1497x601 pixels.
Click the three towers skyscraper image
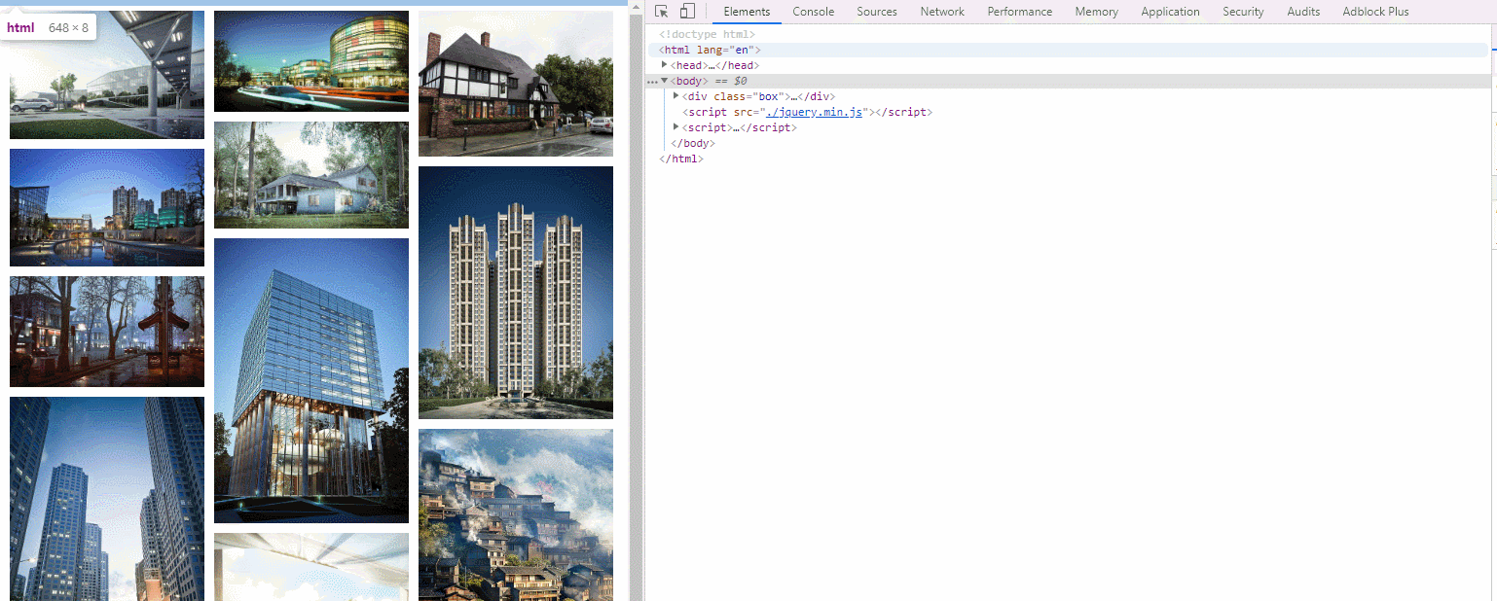click(516, 292)
